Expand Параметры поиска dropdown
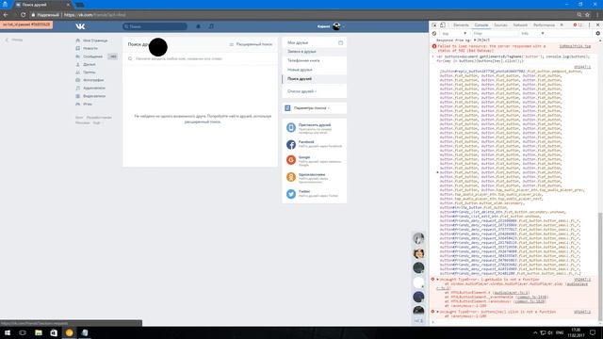This screenshot has width=603, height=339. coord(312,108)
